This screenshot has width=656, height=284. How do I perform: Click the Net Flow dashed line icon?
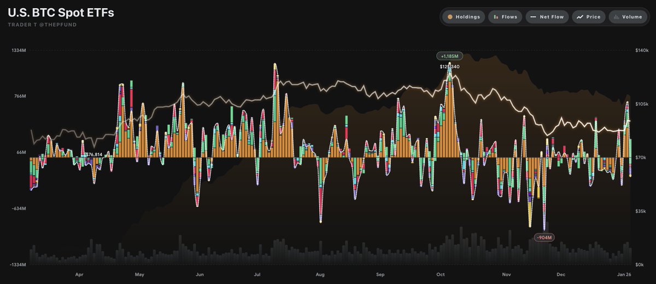click(x=533, y=17)
